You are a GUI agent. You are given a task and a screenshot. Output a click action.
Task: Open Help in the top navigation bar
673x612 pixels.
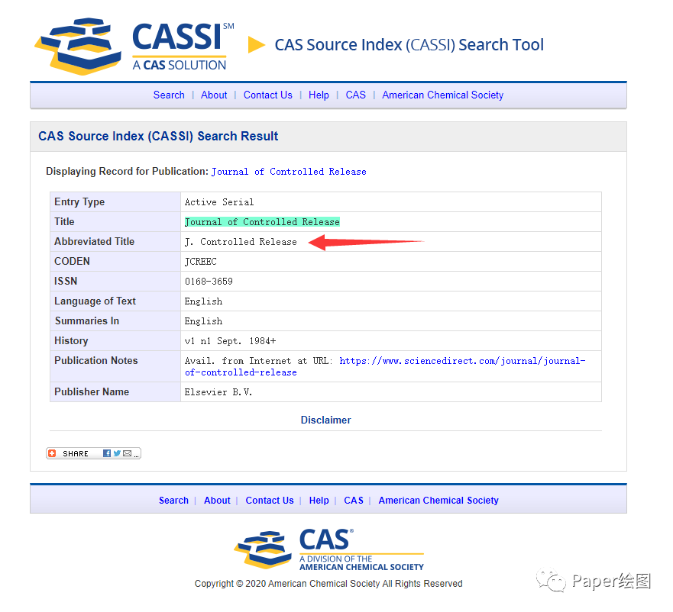[x=319, y=95]
